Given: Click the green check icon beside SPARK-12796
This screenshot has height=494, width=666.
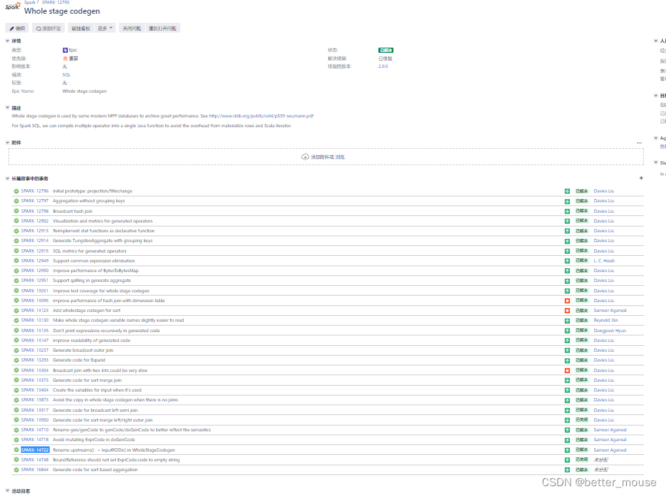Looking at the screenshot, I should 16,191.
